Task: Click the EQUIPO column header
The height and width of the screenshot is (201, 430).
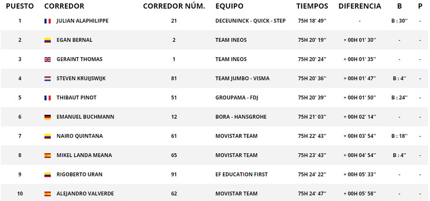Action: pos(229,6)
